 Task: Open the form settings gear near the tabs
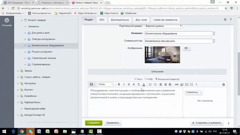click(x=225, y=19)
